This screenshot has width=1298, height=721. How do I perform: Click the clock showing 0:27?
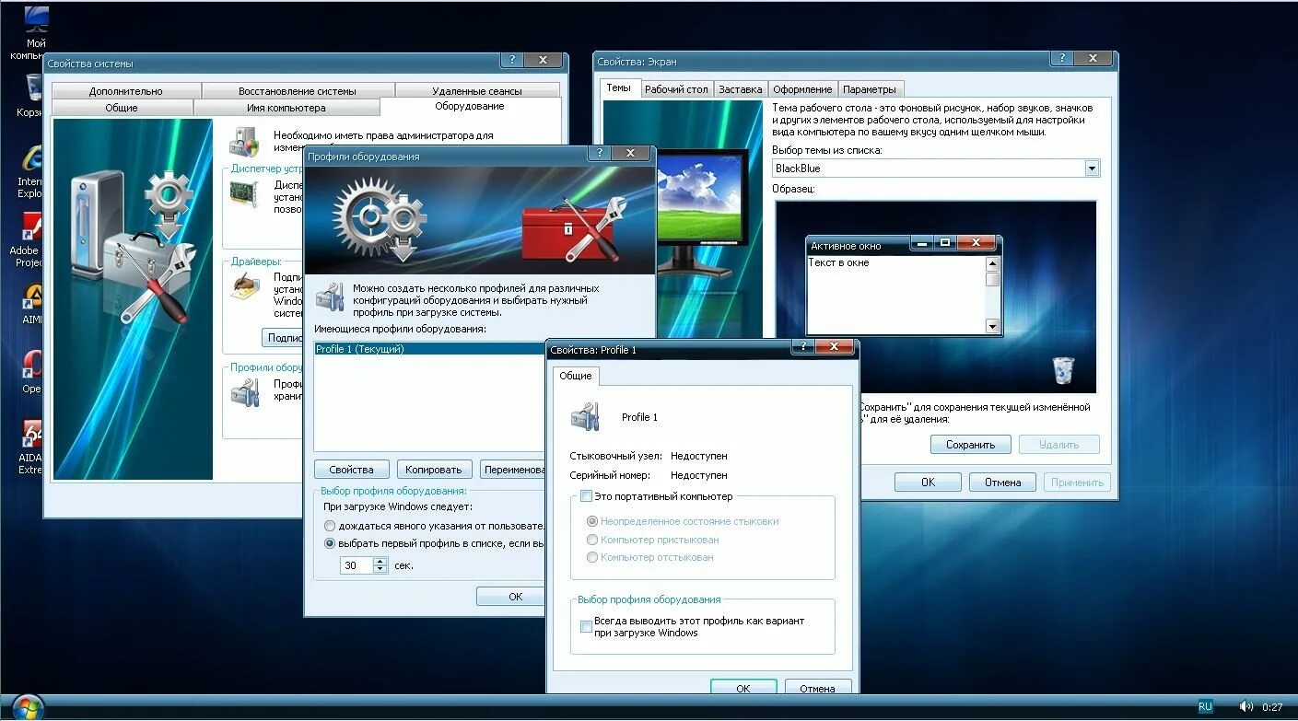pyautogui.click(x=1272, y=707)
